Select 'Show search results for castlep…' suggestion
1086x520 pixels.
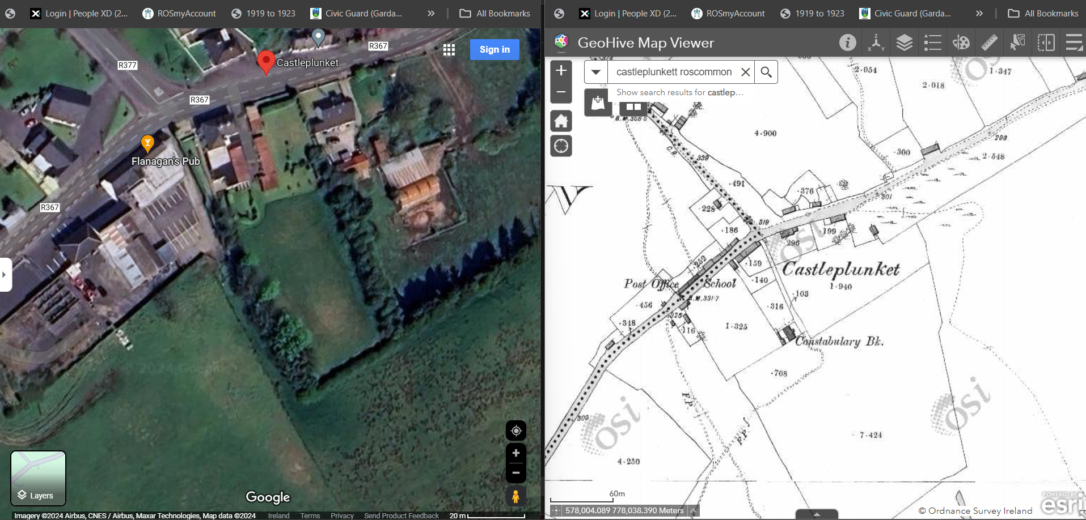pos(680,92)
